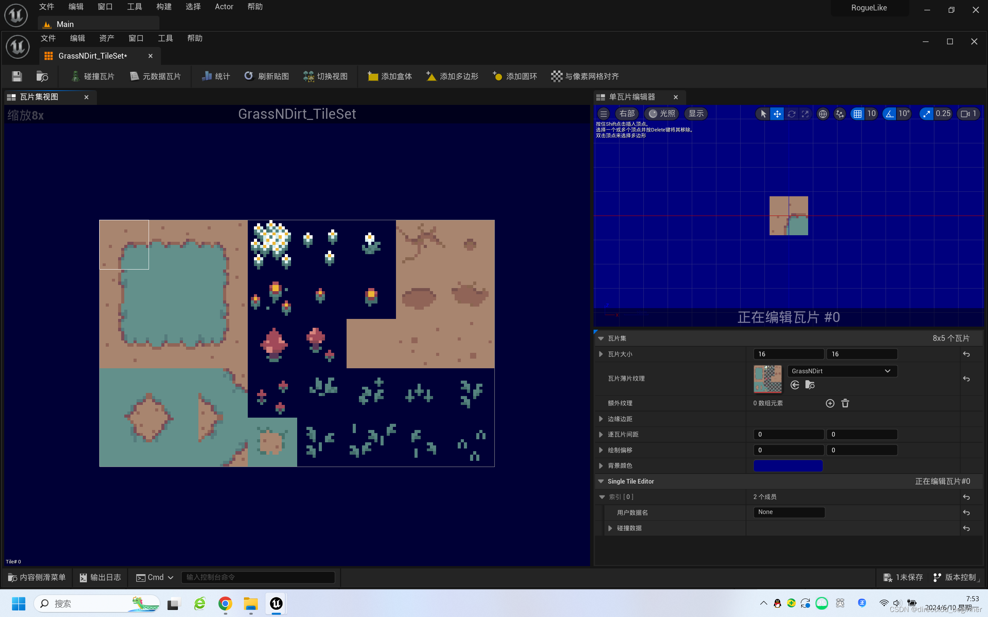This screenshot has width=988, height=617.
Task: Add element to 额外纹理 with plus icon
Action: coord(830,403)
